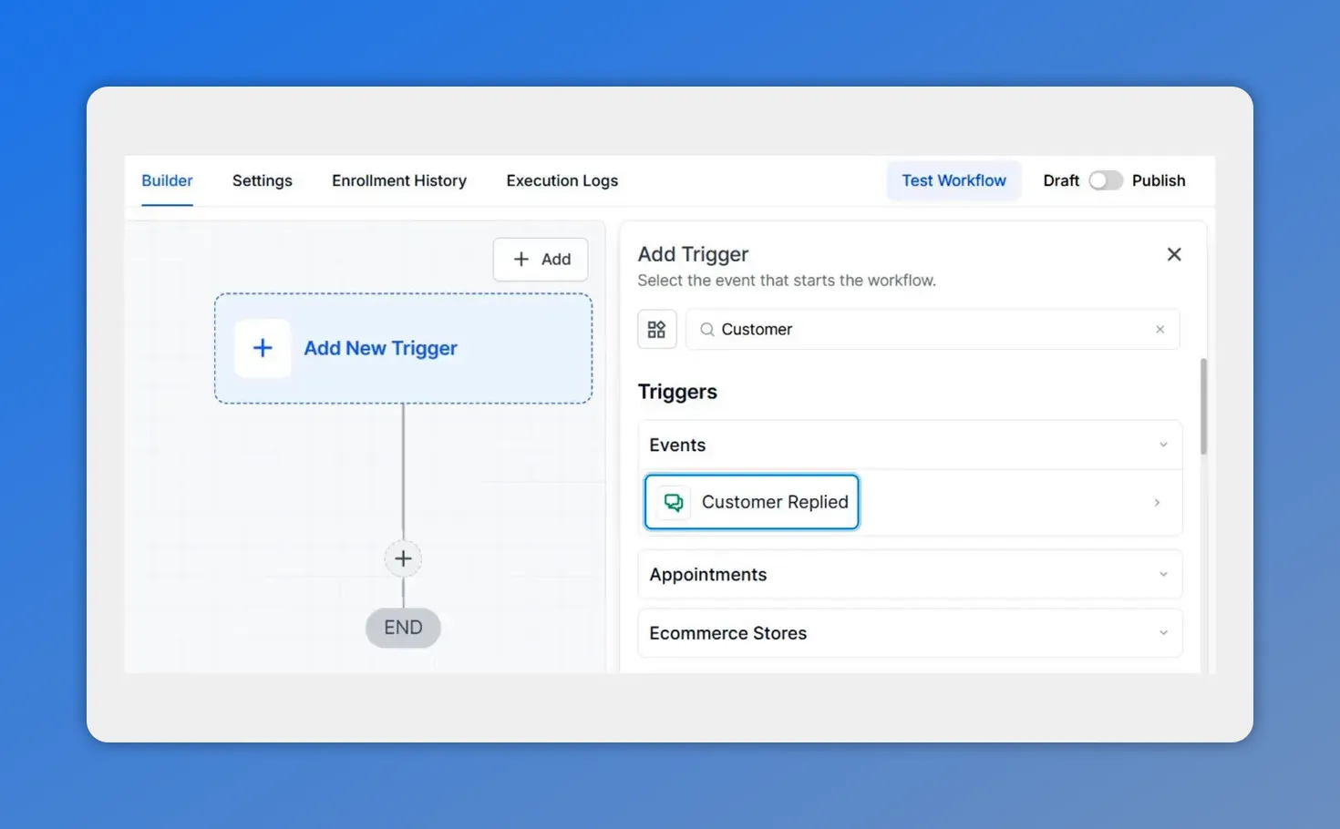Open Customer Replied details via its chevron
The height and width of the screenshot is (829, 1340).
1157,502
